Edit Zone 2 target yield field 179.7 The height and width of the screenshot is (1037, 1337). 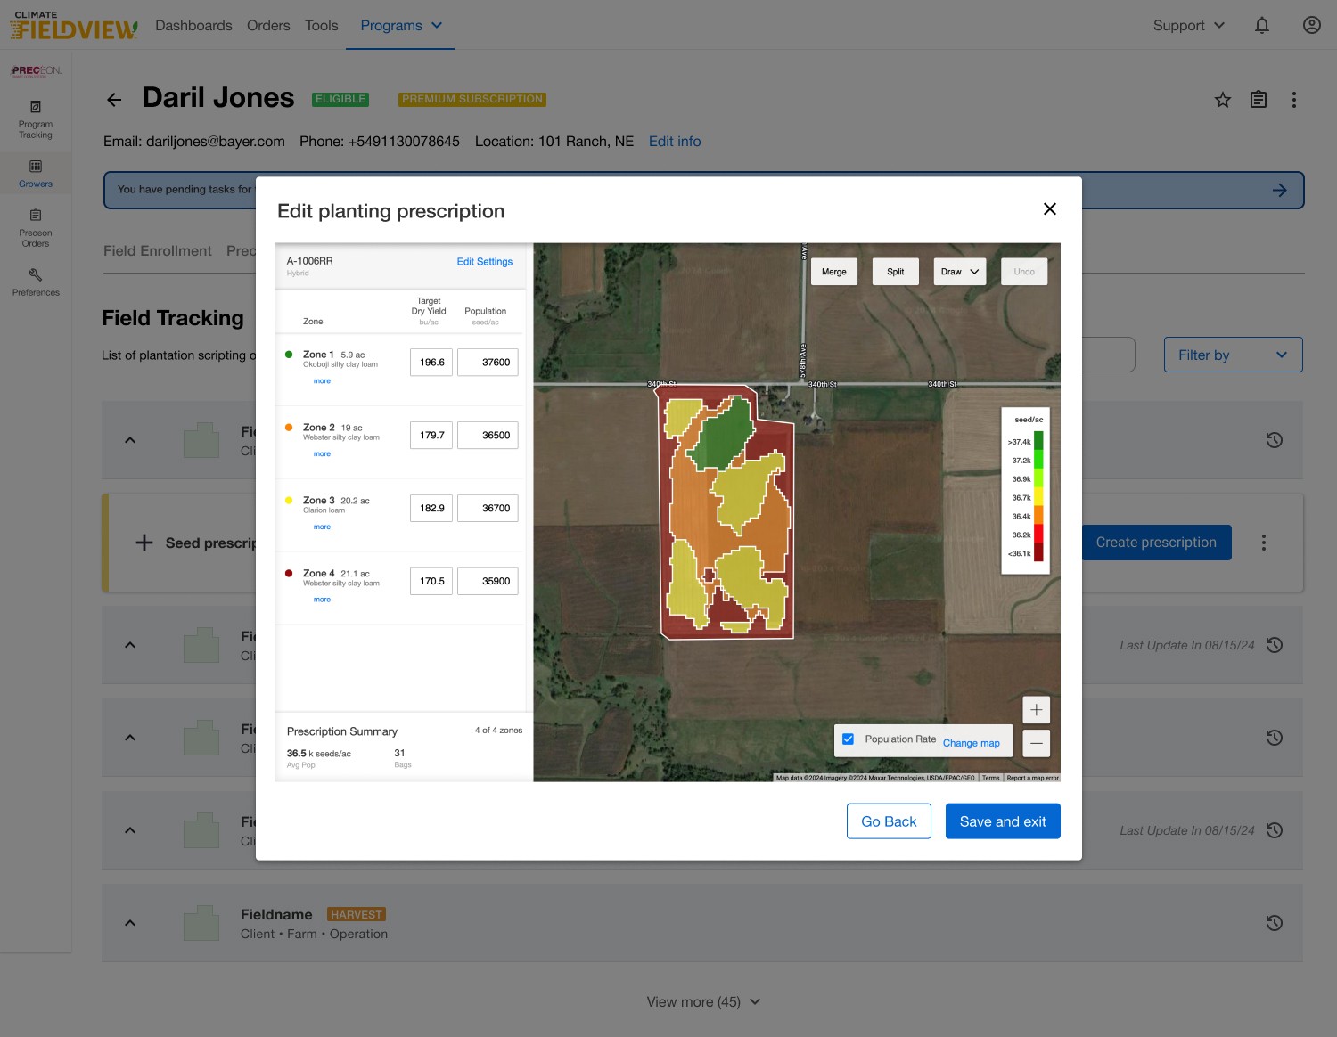[431, 436]
